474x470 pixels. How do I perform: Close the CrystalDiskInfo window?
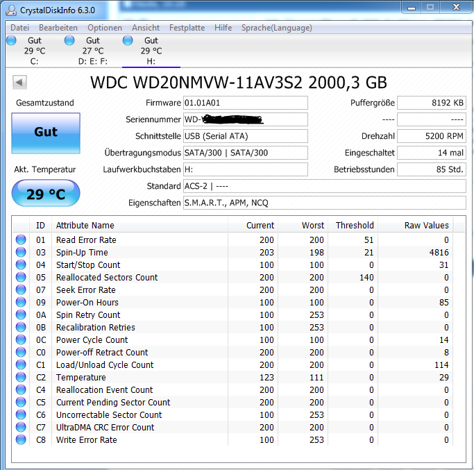[456, 7]
